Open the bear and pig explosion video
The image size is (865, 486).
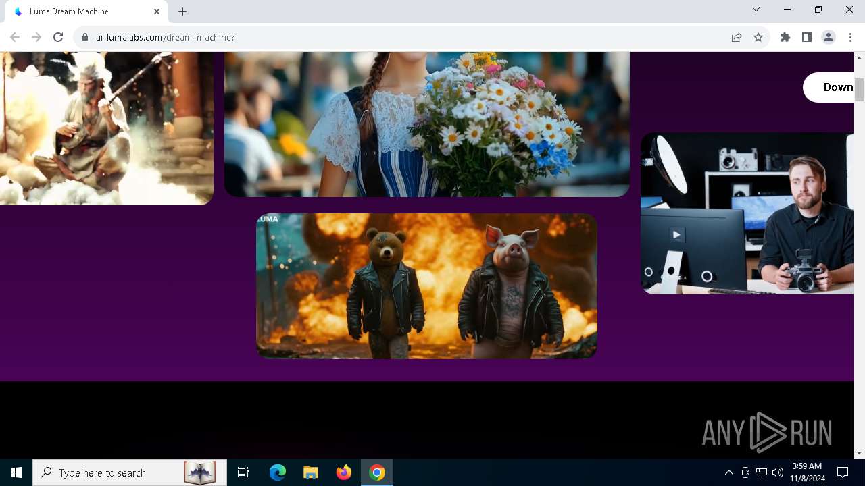click(426, 286)
